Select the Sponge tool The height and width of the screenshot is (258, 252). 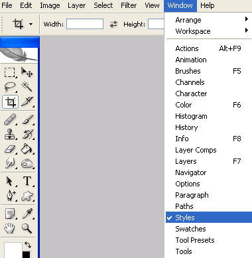click(27, 164)
